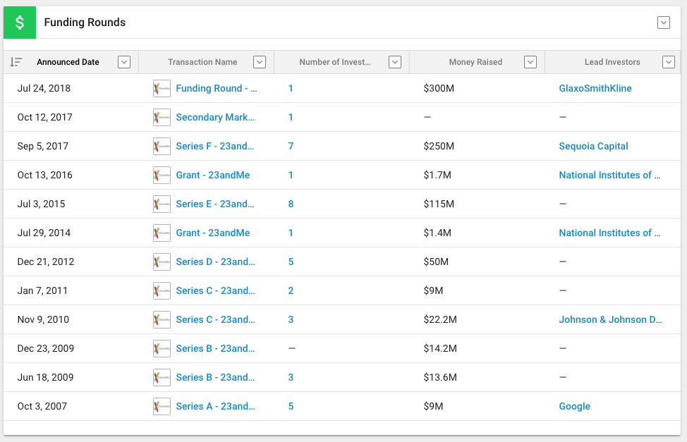Select the $250M money raised cell
687x442 pixels.
tap(439, 147)
